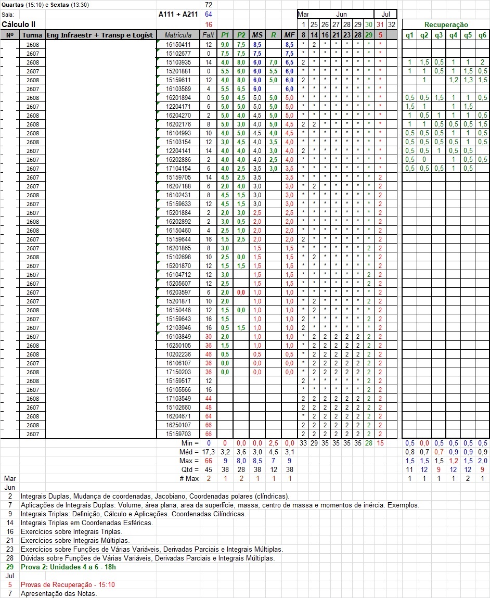This screenshot has height=598, width=490.
Task: Select the '# Max' summary label
Action: pos(189,478)
